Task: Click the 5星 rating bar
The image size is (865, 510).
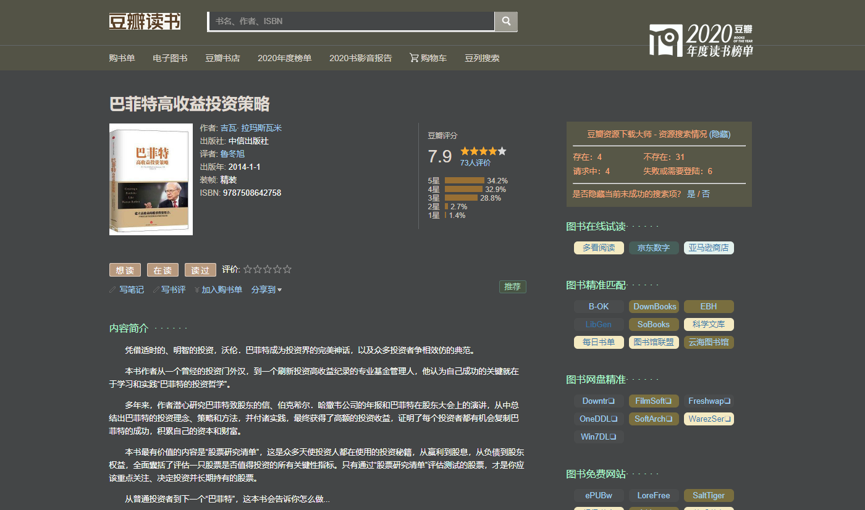Action: point(464,181)
